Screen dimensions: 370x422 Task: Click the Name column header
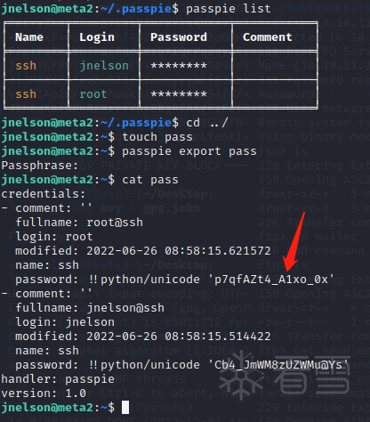coord(29,37)
